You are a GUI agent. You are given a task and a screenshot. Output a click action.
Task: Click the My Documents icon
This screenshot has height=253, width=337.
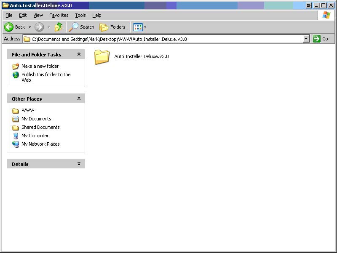16,119
